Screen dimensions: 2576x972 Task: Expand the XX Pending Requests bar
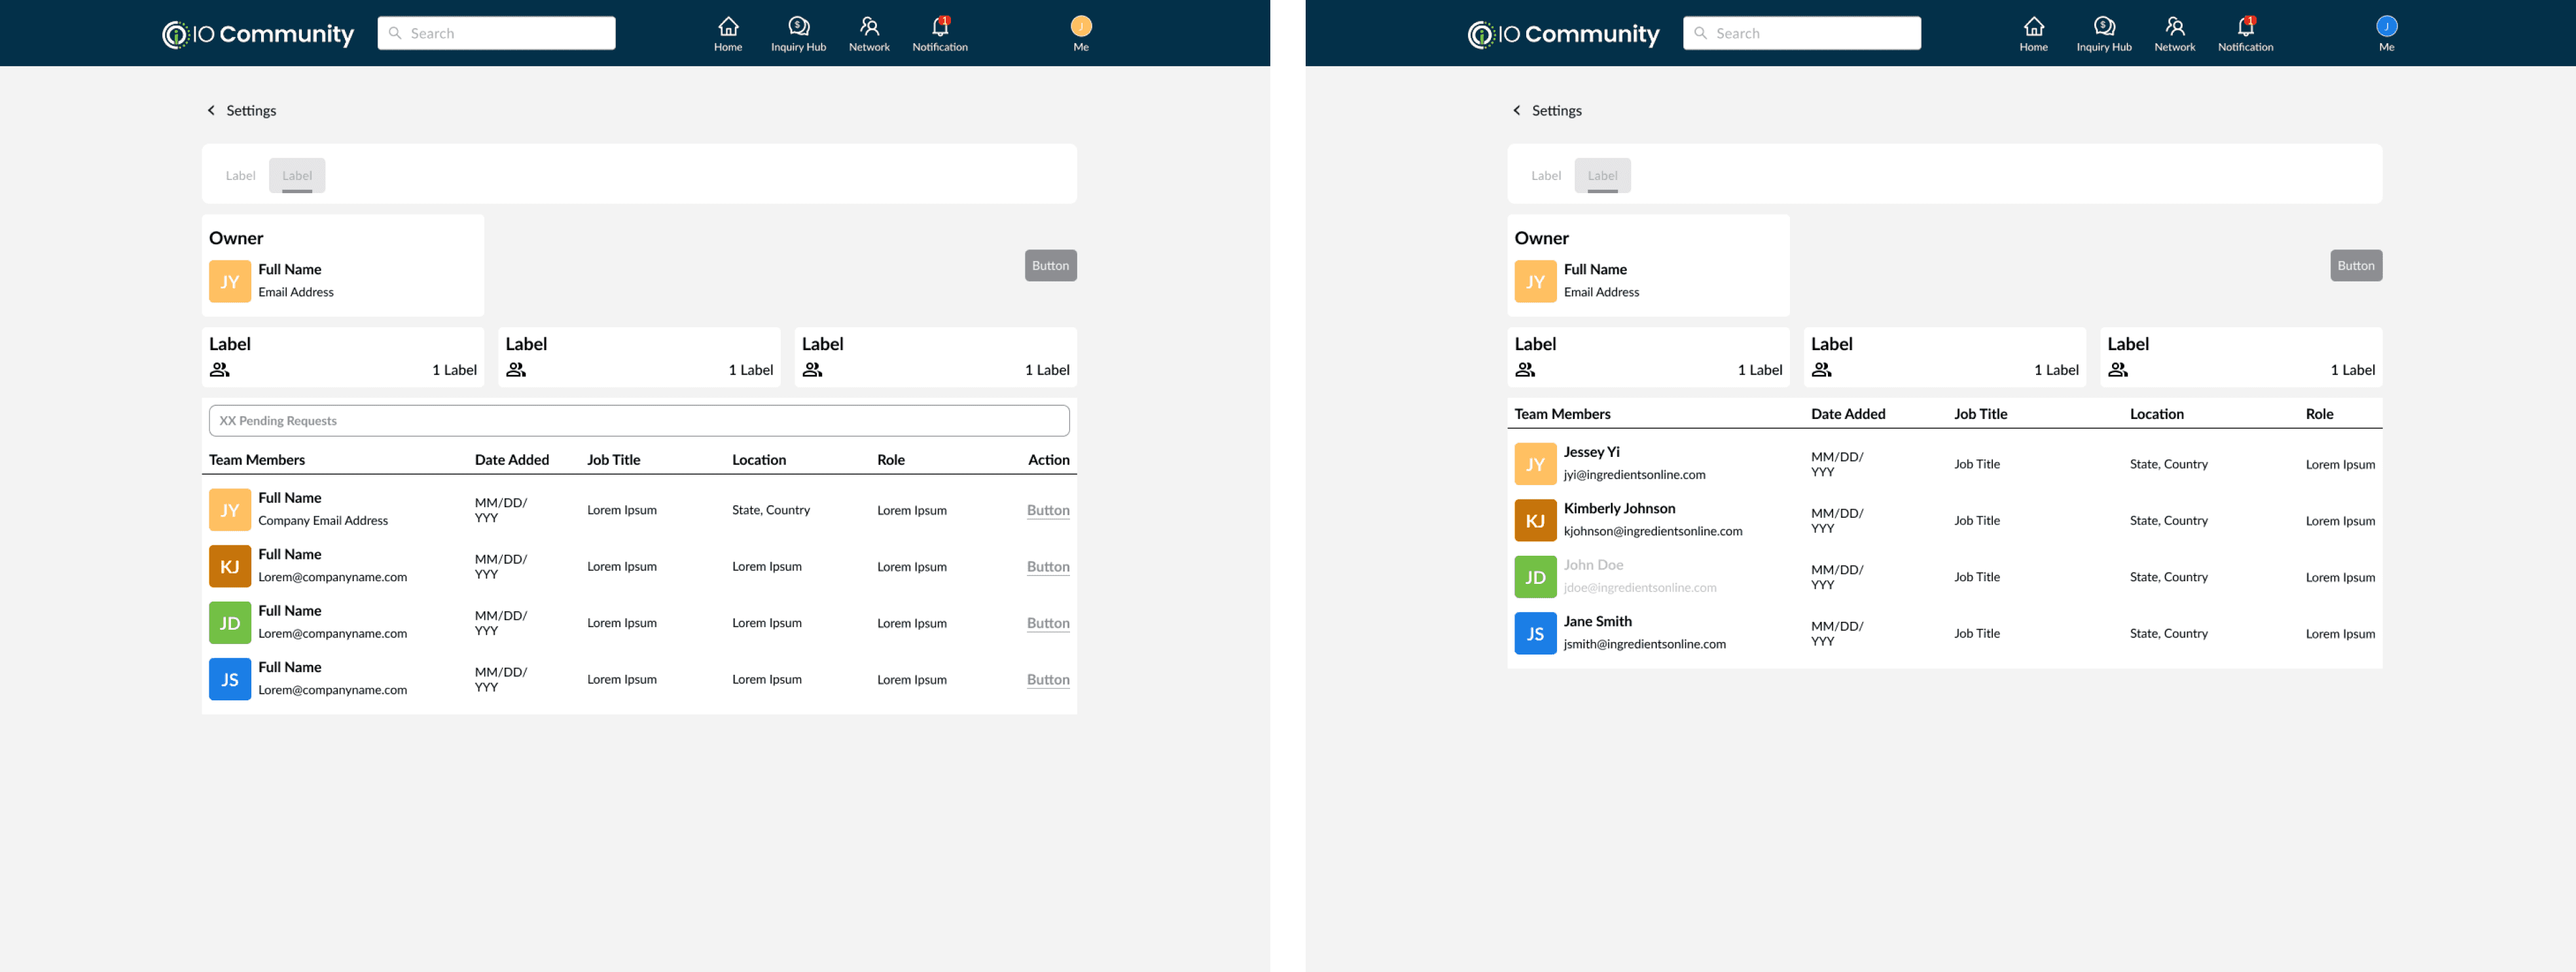pyautogui.click(x=639, y=421)
